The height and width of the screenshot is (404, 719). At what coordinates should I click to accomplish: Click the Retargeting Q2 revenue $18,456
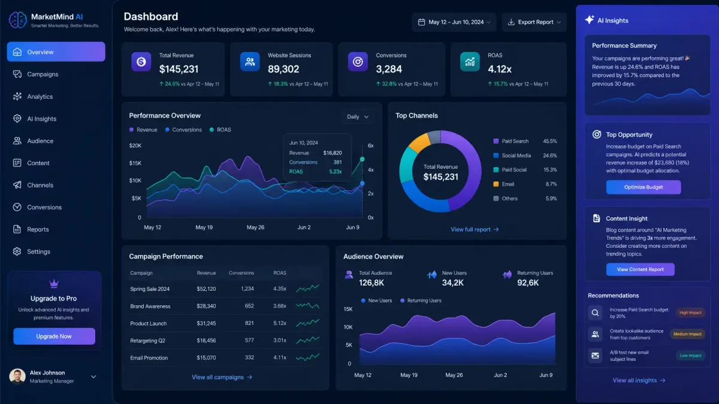tap(206, 341)
